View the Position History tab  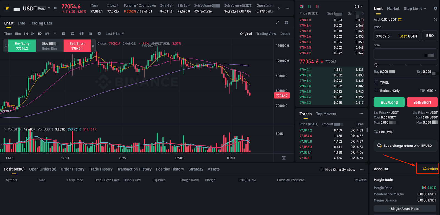coord(170,169)
